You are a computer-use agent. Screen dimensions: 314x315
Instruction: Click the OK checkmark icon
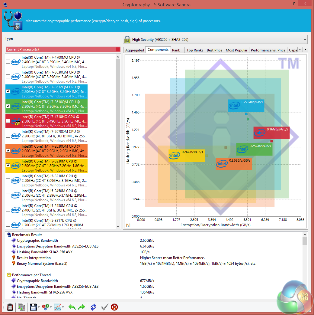tap(105, 307)
